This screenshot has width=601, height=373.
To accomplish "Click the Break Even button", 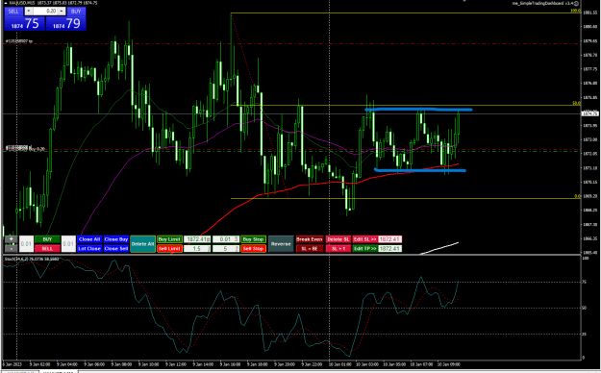I will tap(310, 239).
